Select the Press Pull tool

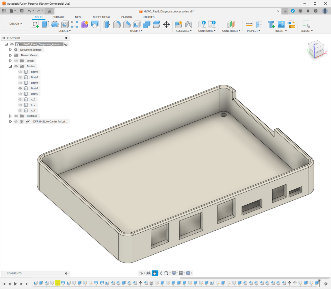coord(107,24)
